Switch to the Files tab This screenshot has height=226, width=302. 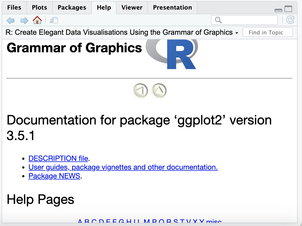pos(14,7)
